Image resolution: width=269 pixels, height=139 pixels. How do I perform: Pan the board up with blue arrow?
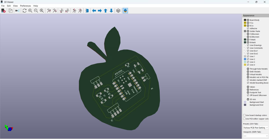pyautogui.click(x=105, y=11)
